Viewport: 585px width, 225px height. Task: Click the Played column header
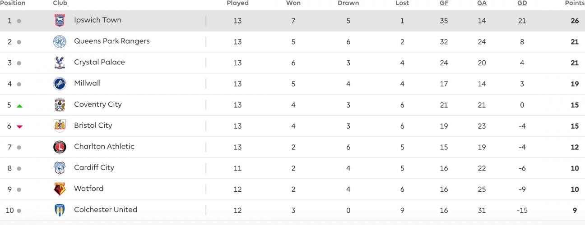click(x=237, y=3)
